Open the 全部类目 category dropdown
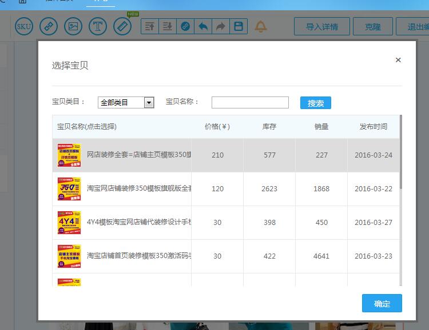The width and height of the screenshot is (429, 330). [x=126, y=102]
